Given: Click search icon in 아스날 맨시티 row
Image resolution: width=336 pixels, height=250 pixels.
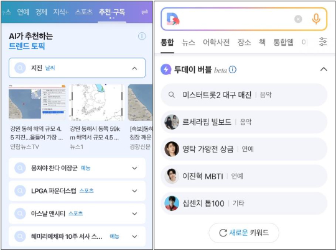Looking at the screenshot, I should [20, 213].
